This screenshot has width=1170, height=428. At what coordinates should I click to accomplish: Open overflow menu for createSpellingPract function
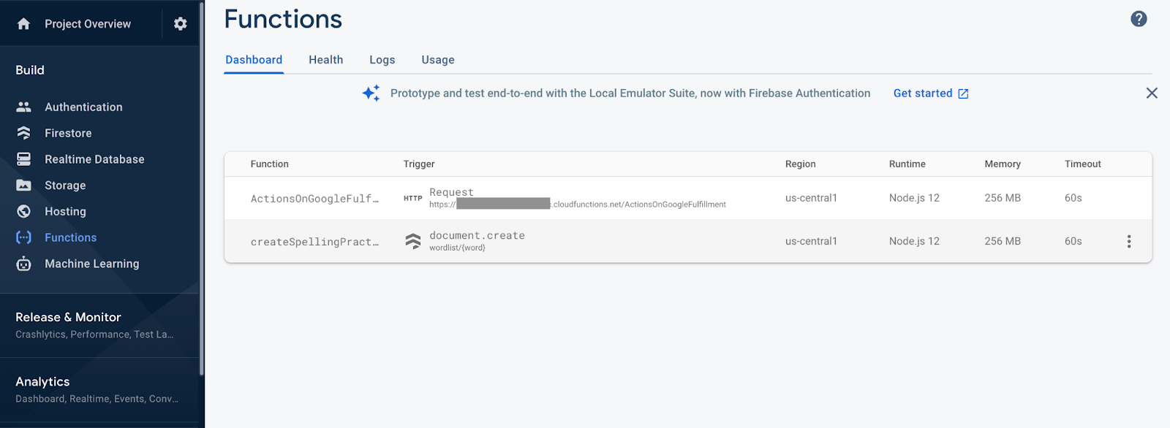coord(1128,242)
